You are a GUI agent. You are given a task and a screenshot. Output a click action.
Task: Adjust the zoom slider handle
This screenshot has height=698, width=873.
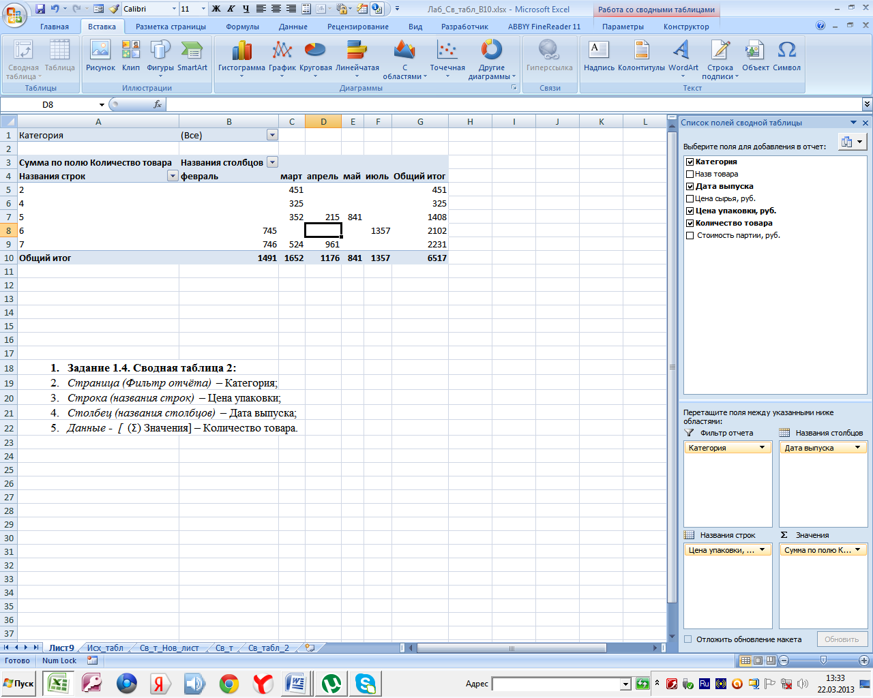tap(823, 661)
